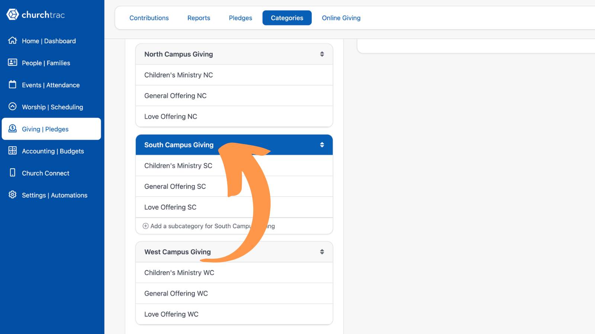Screen dimensions: 595x334
Task: Switch to the Reports tab
Action: click(199, 18)
